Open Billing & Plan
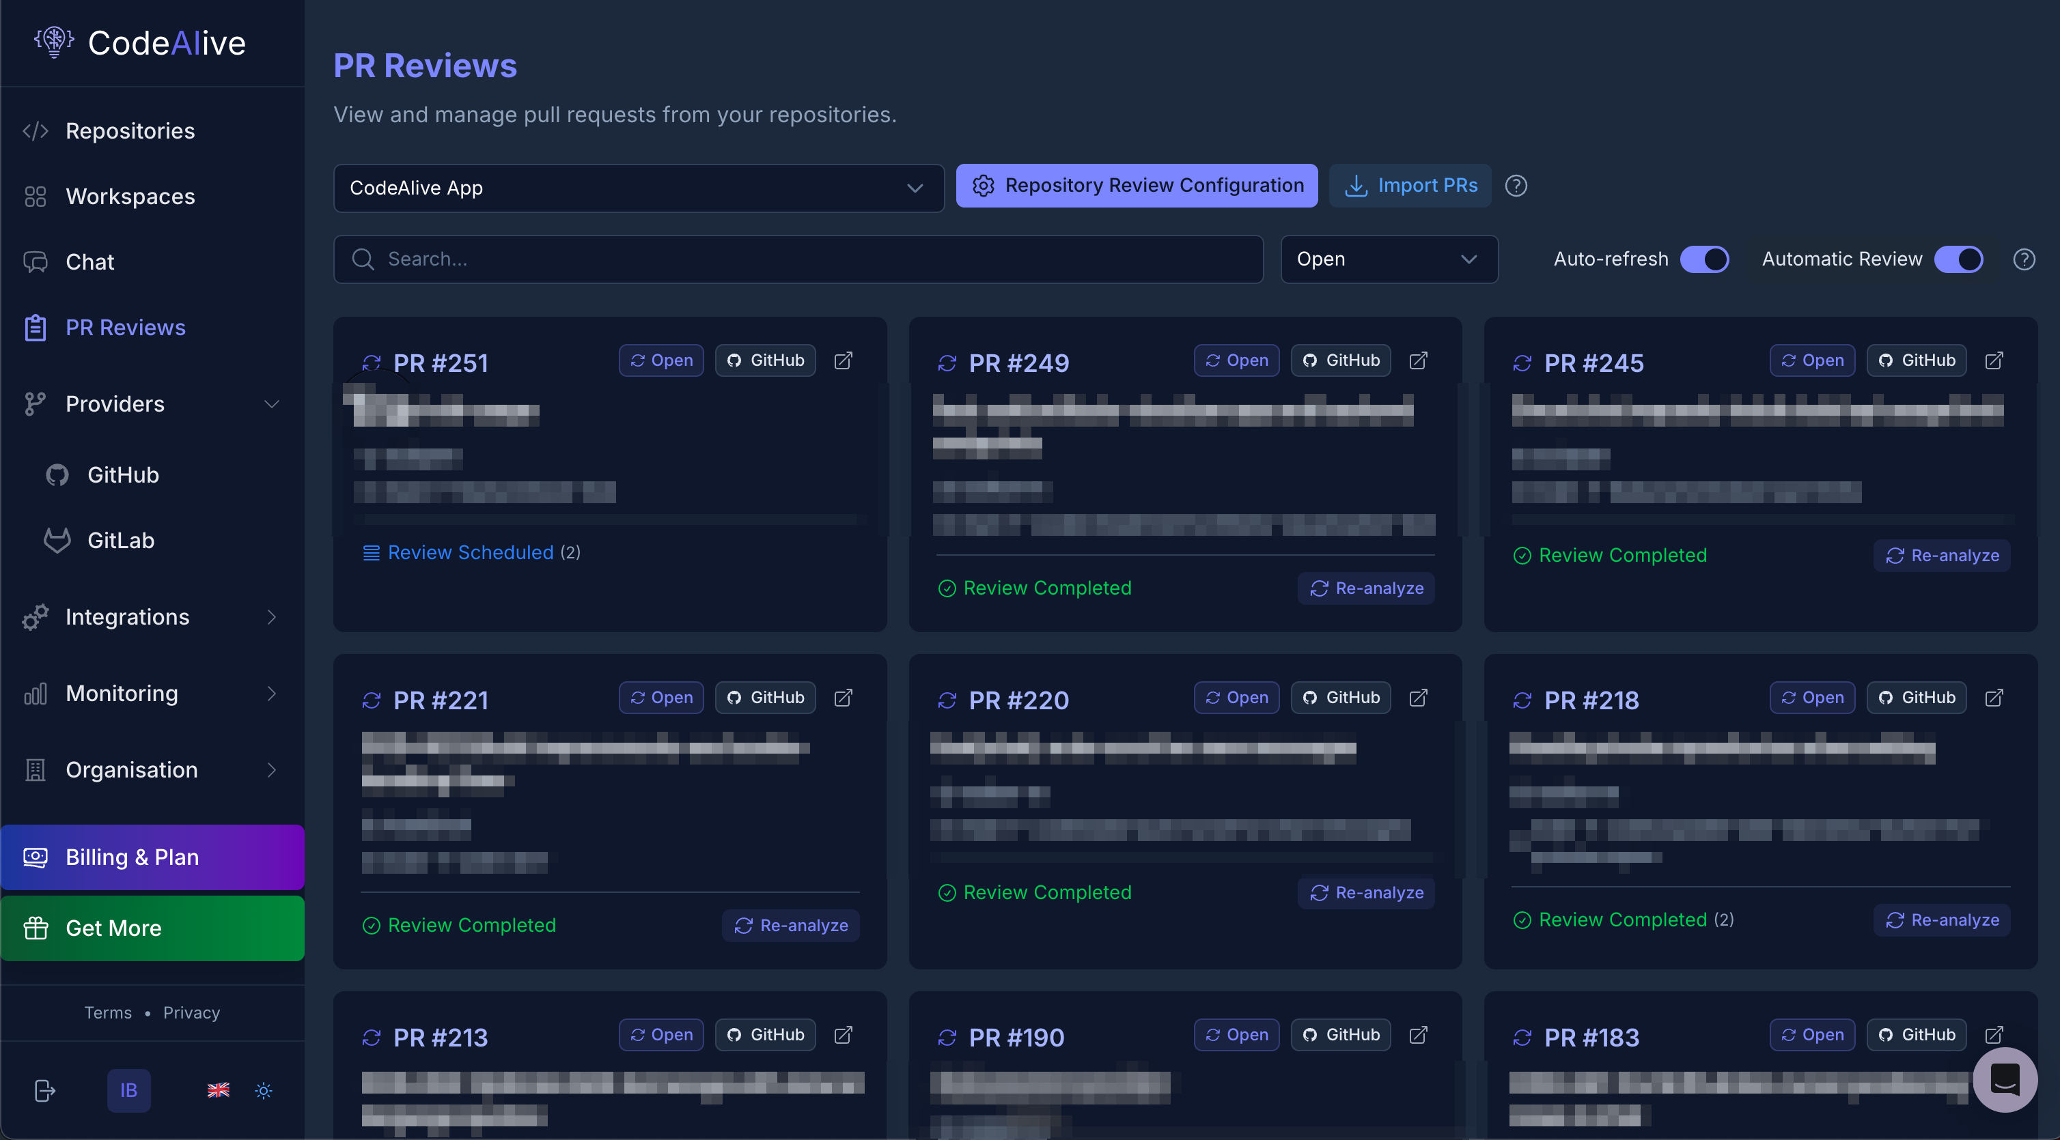Screen dimensions: 2060x1140 (x=132, y=856)
